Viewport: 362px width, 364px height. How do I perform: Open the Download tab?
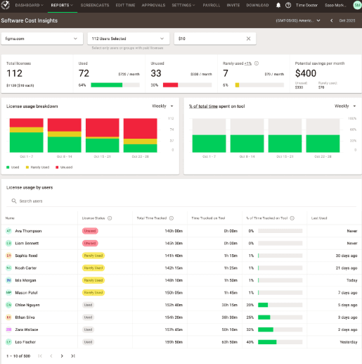click(x=257, y=5)
